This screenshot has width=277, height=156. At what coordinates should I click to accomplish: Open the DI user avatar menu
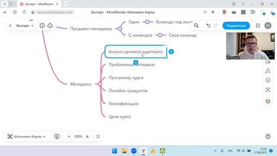coord(268,26)
